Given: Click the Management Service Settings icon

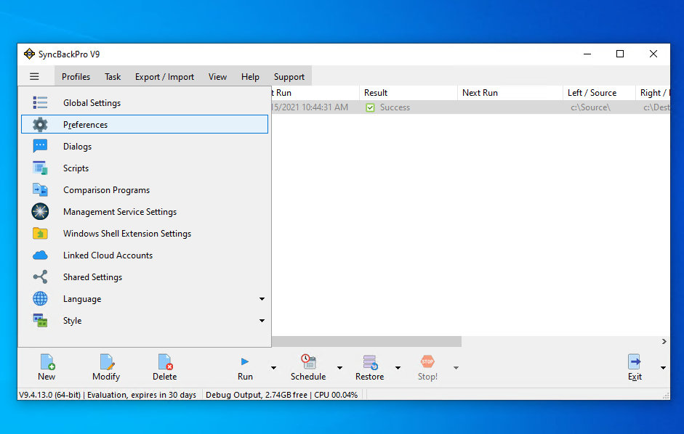Looking at the screenshot, I should [40, 212].
